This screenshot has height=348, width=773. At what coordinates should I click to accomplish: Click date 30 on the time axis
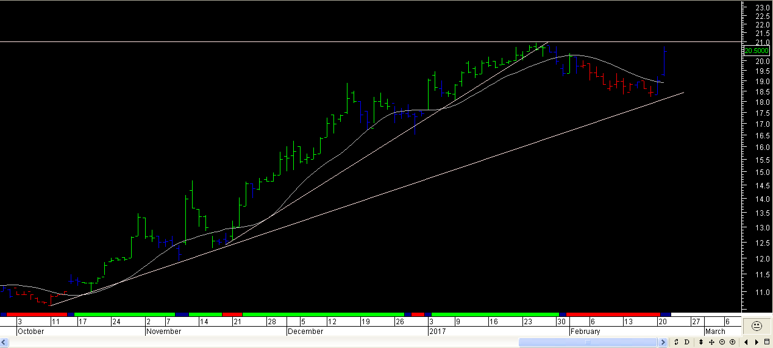point(561,321)
